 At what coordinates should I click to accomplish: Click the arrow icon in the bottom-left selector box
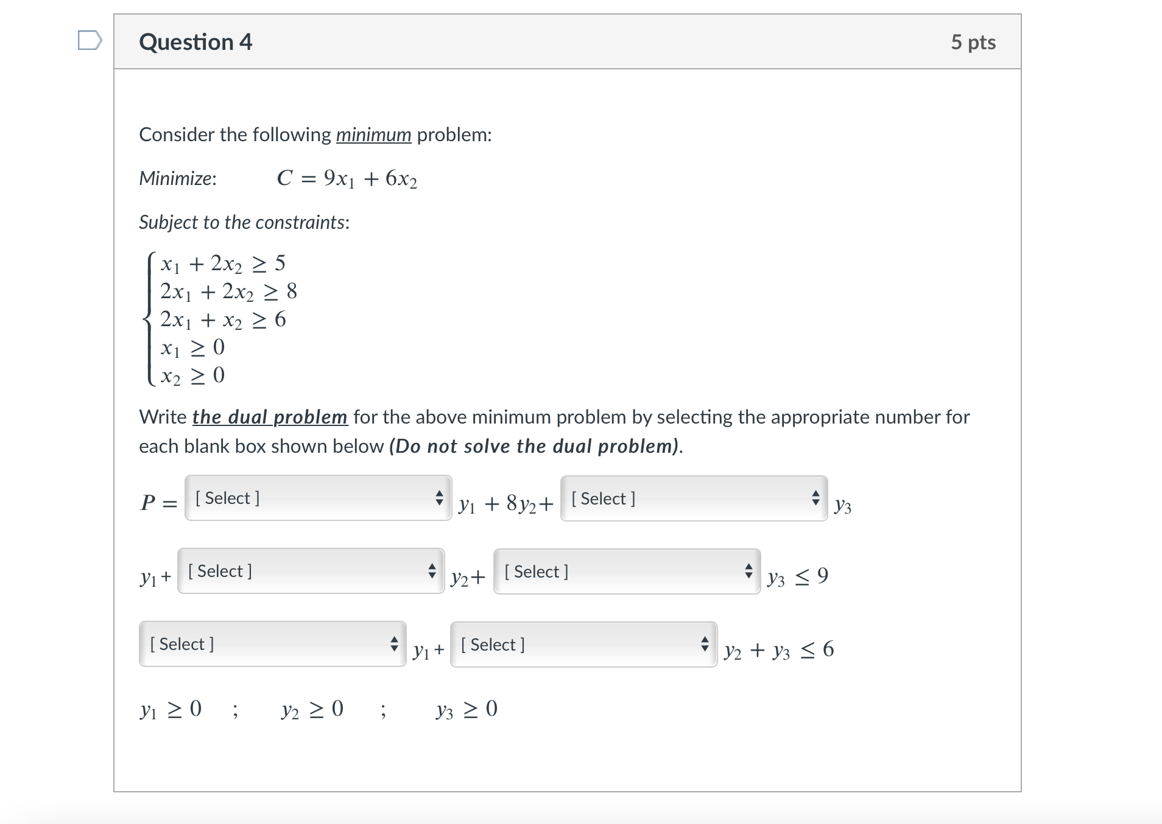[395, 644]
